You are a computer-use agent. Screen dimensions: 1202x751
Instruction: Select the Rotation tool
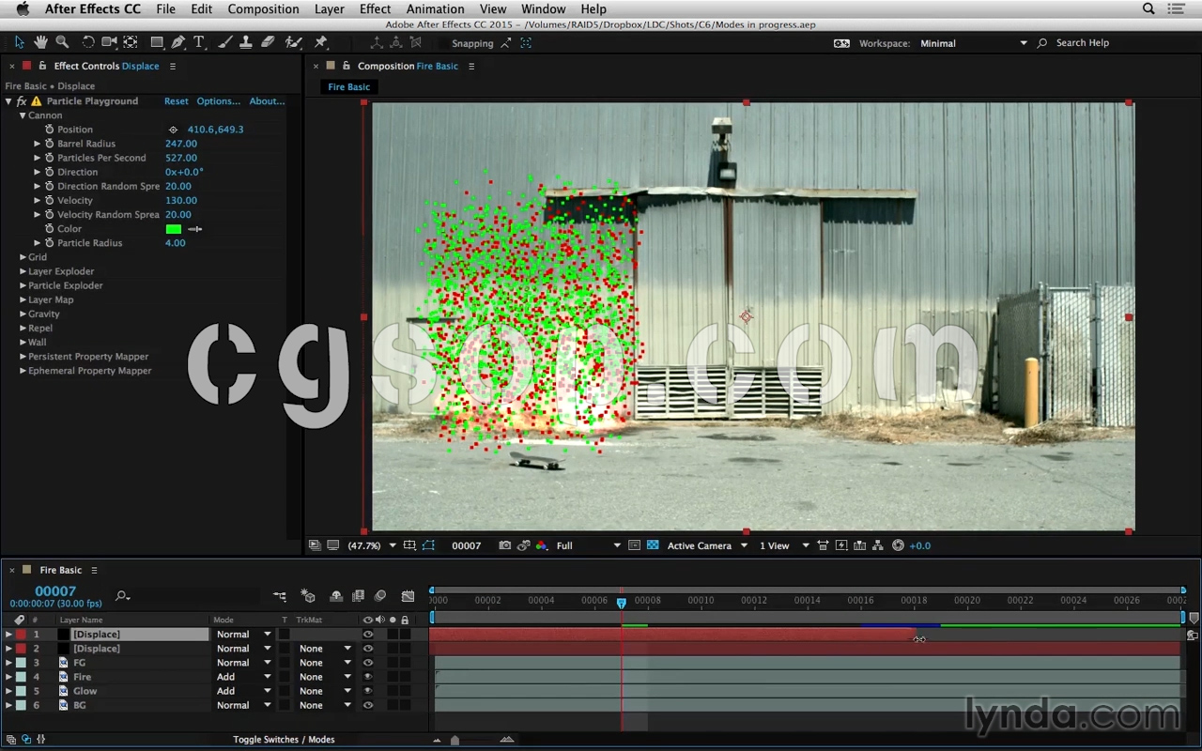tap(88, 42)
